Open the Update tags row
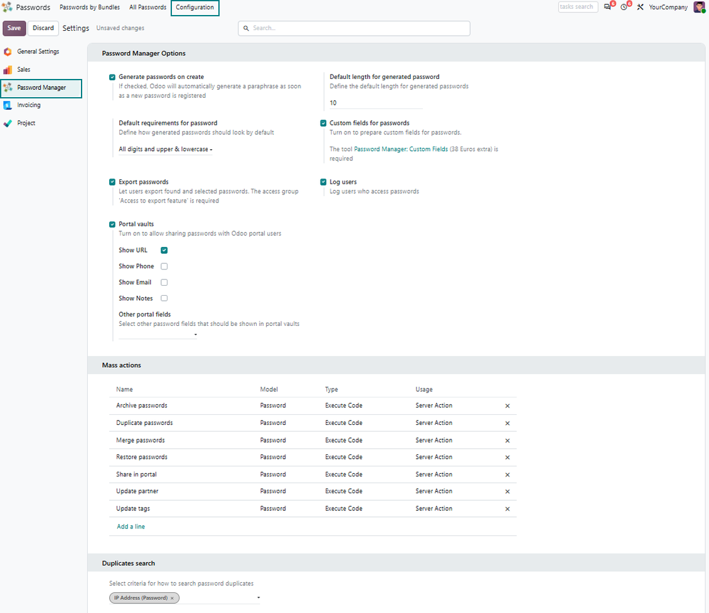This screenshot has width=709, height=613. [x=312, y=509]
